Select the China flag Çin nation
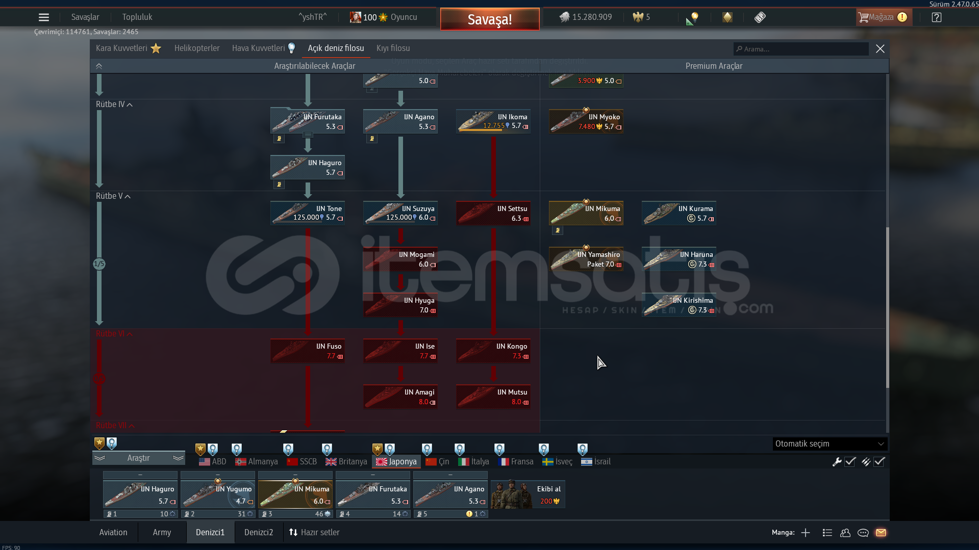This screenshot has width=979, height=550. pos(437,462)
